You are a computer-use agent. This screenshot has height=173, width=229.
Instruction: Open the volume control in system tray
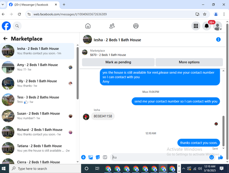(200, 168)
